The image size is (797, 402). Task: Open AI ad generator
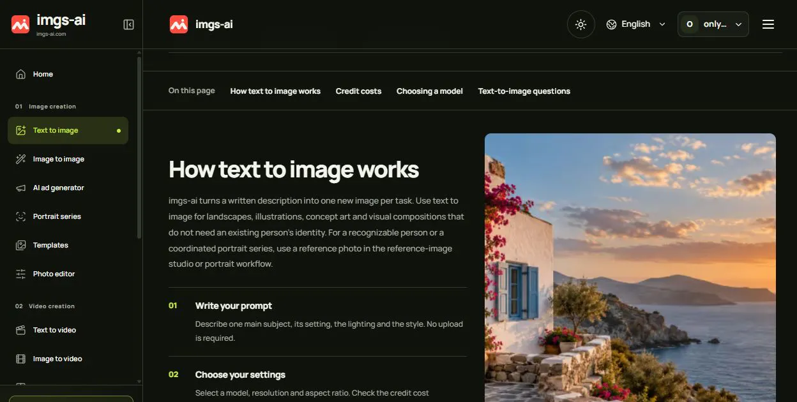[x=68, y=188]
